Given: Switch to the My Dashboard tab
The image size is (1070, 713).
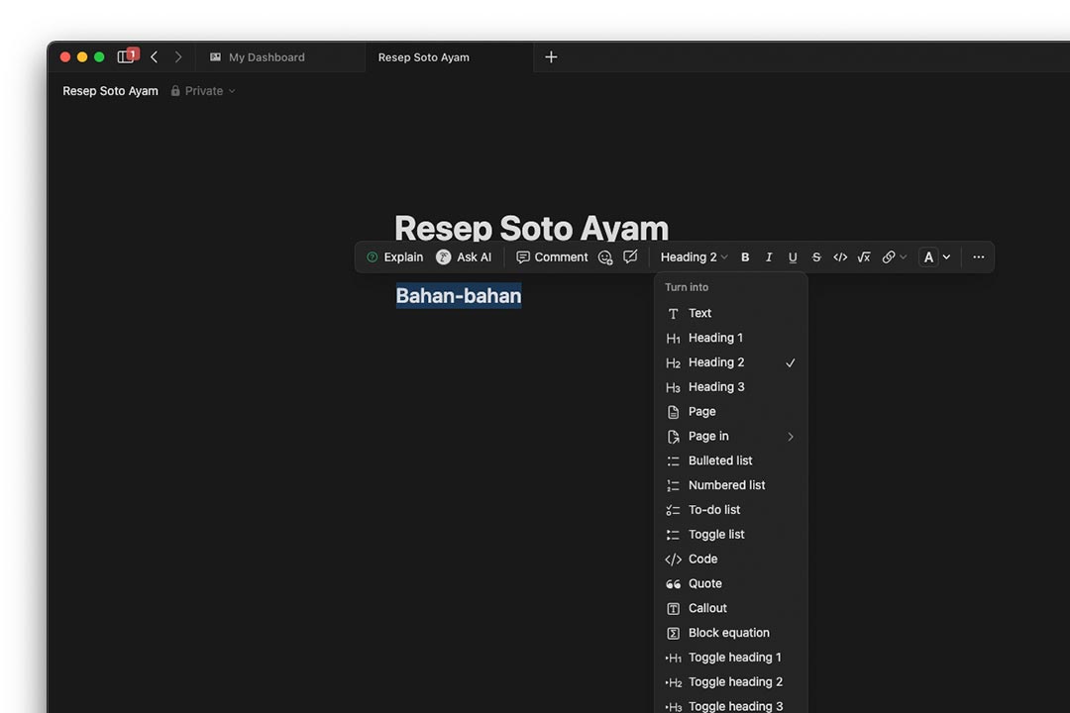Looking at the screenshot, I should click(279, 57).
